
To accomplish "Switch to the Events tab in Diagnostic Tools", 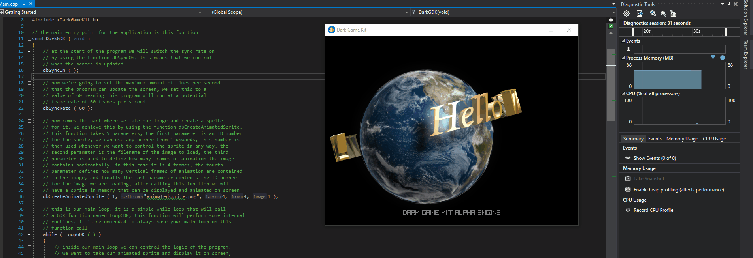I will (655, 139).
